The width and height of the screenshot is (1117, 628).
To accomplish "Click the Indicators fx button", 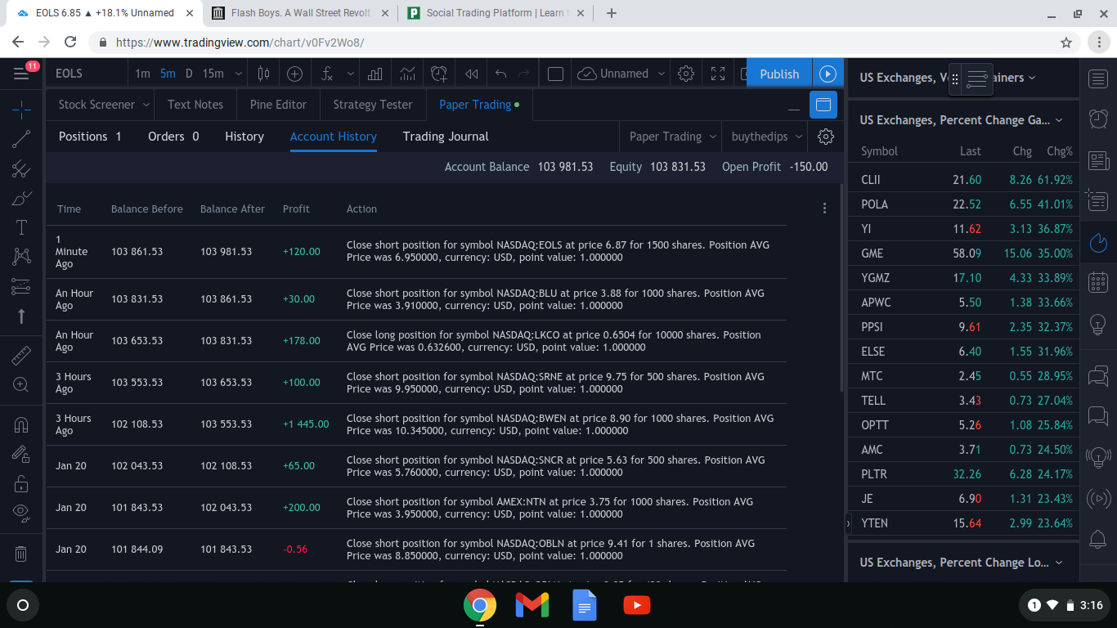I will click(327, 74).
